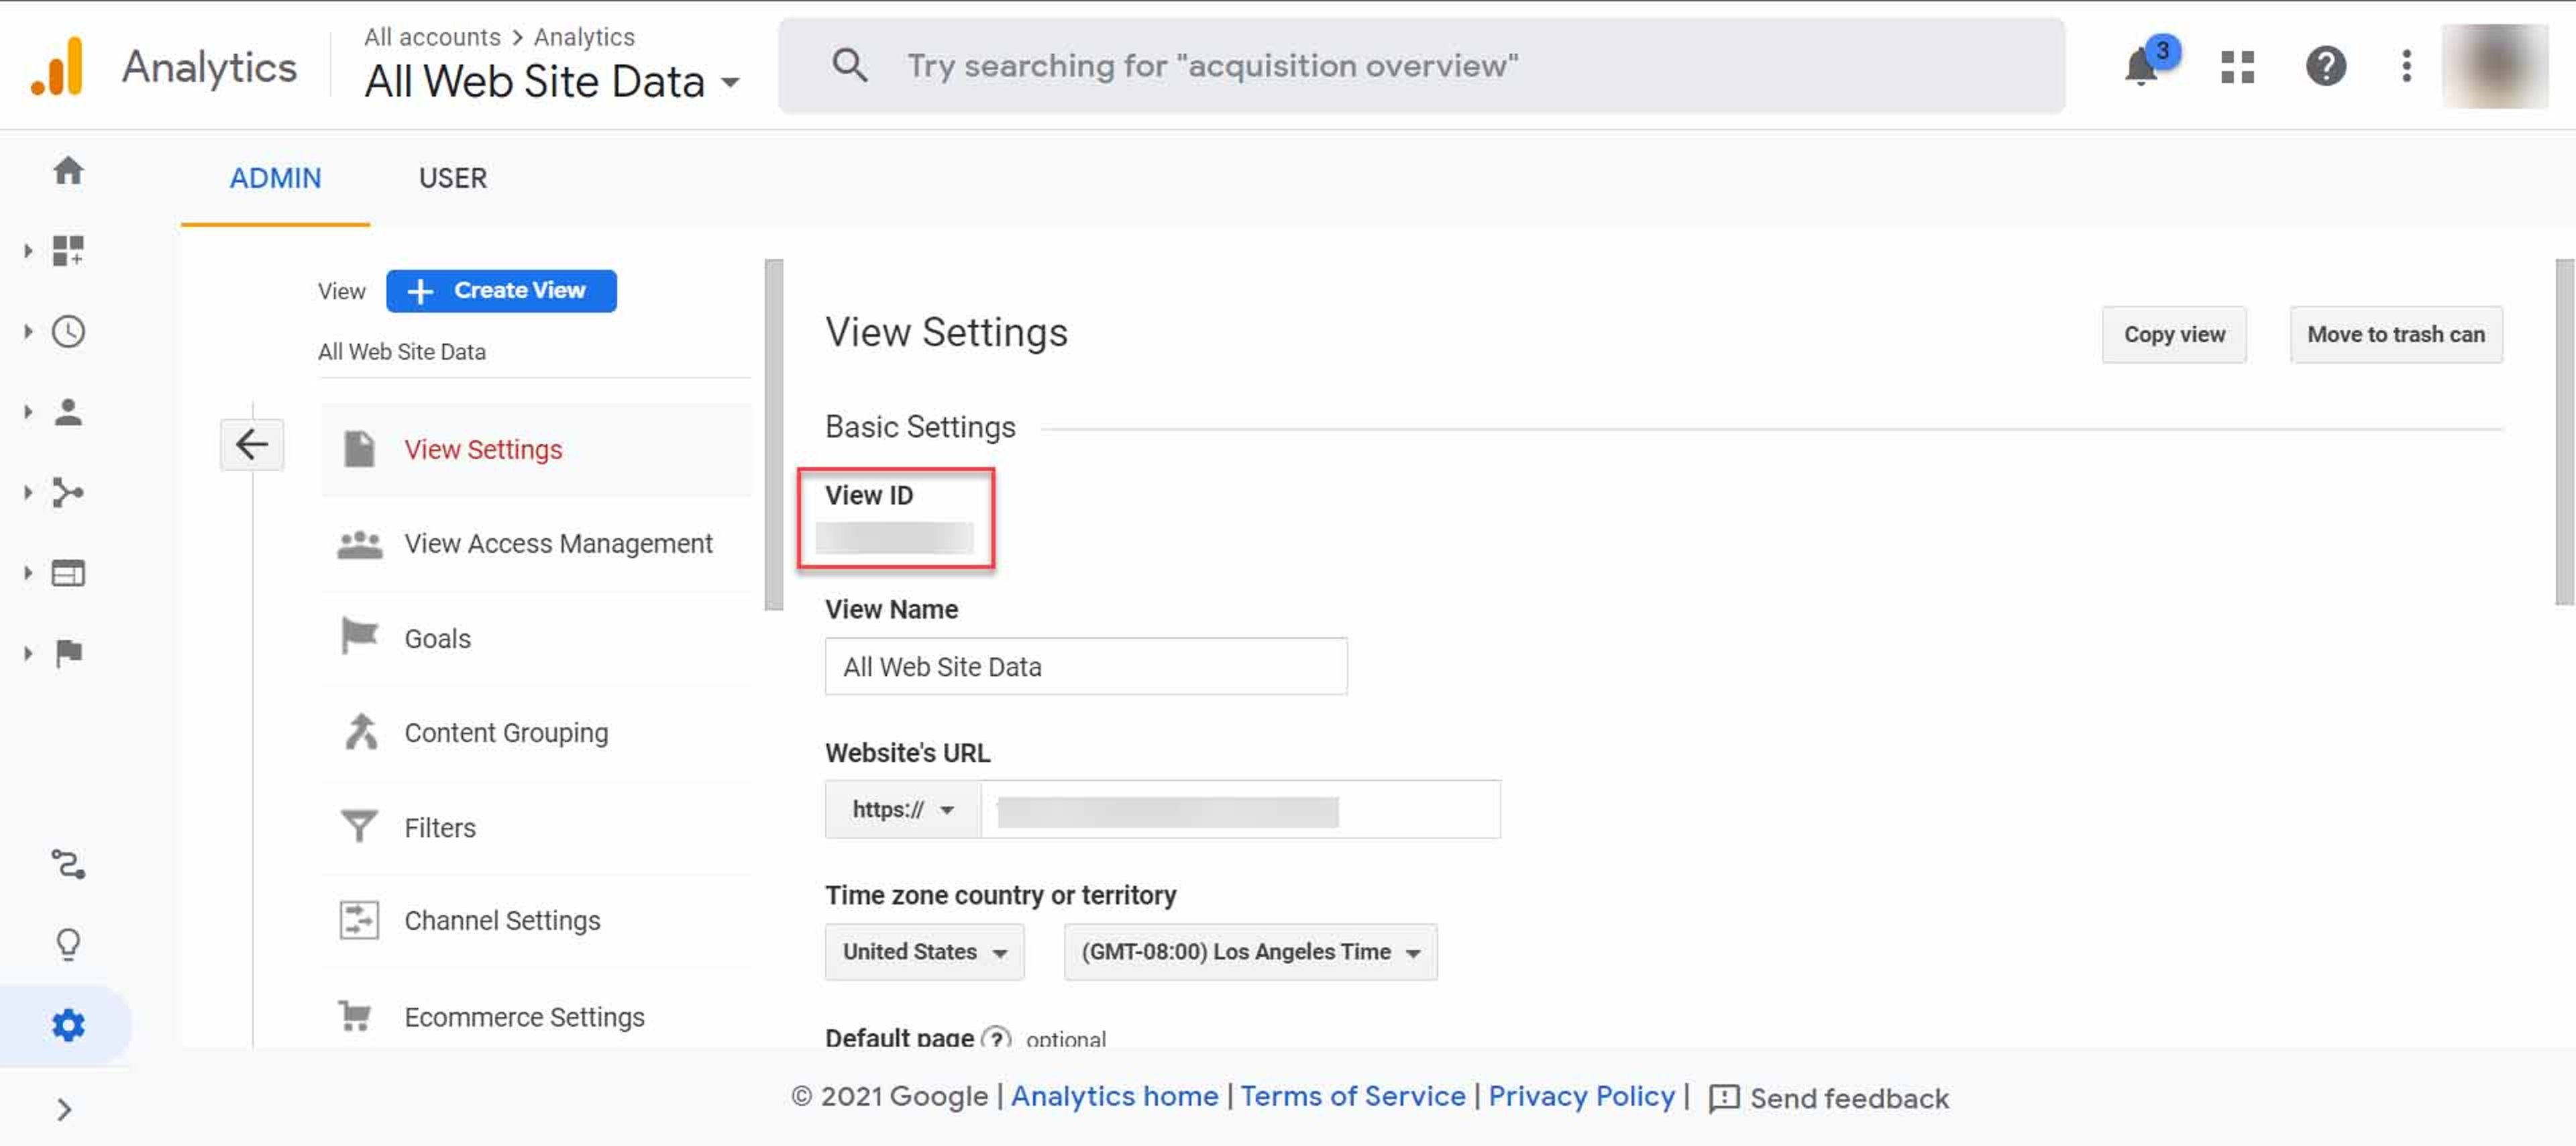Select Goals menu item
The width and height of the screenshot is (2576, 1146).
[536, 638]
